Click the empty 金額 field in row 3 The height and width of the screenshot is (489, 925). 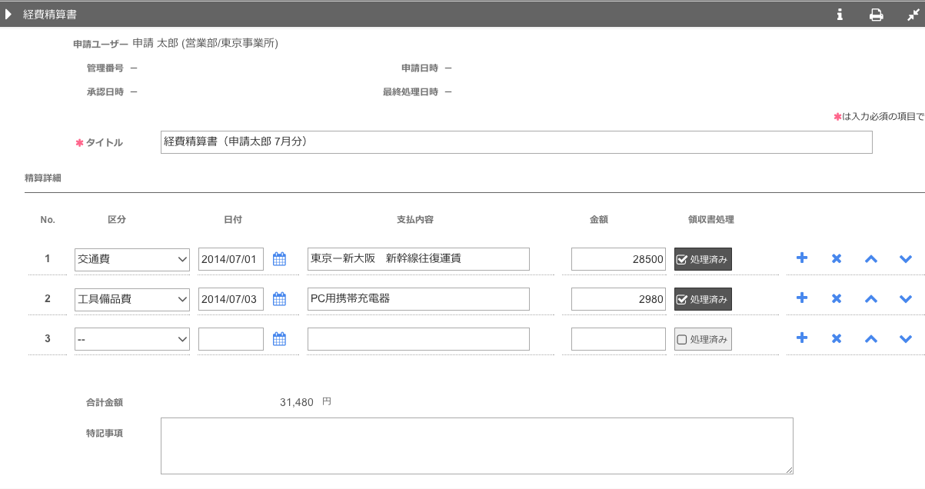point(618,339)
